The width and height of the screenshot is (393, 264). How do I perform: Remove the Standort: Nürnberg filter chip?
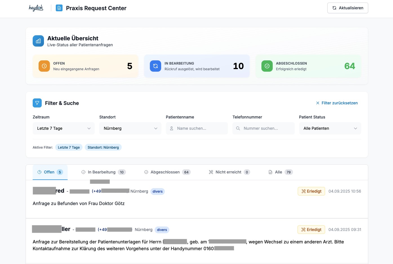click(x=103, y=147)
